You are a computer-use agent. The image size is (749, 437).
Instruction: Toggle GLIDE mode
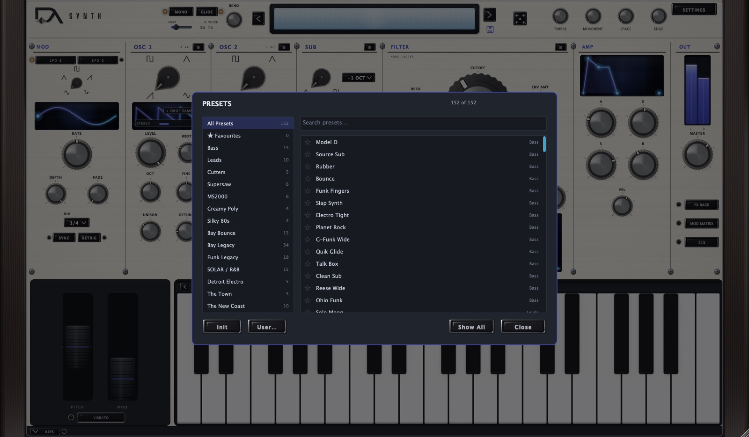207,12
